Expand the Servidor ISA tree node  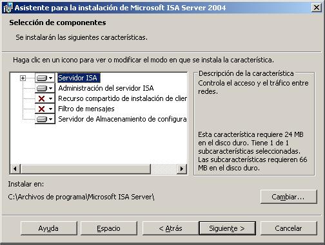(x=23, y=78)
